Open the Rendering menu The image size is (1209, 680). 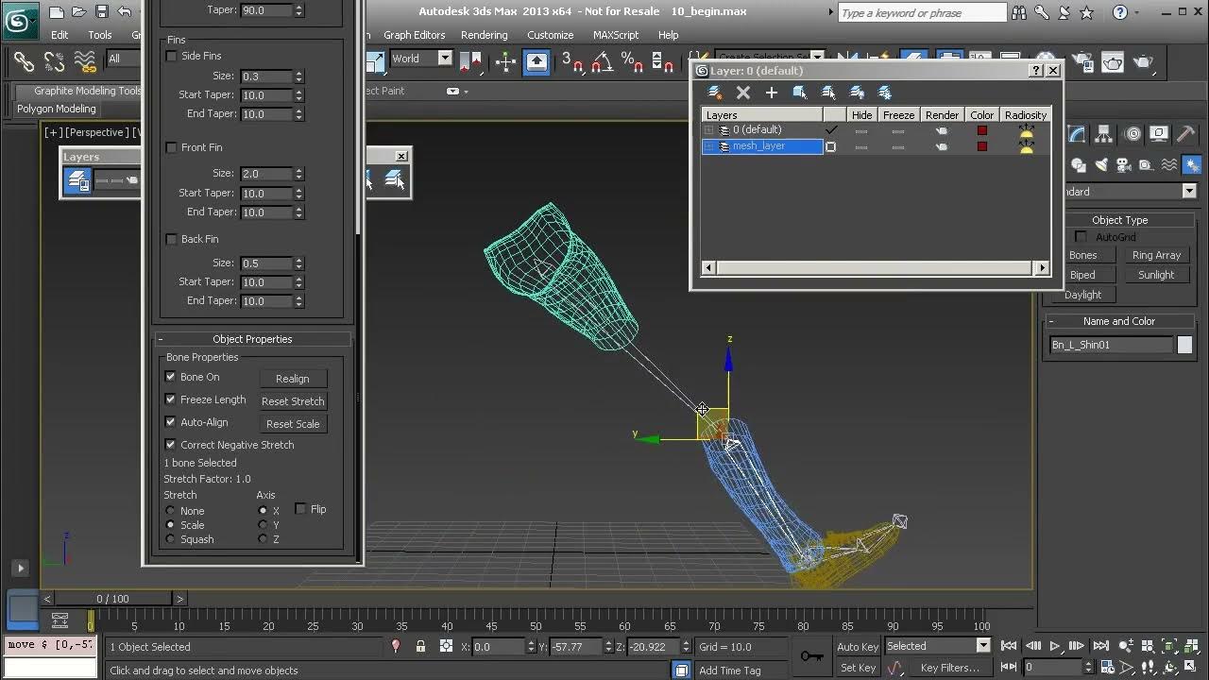pyautogui.click(x=484, y=35)
